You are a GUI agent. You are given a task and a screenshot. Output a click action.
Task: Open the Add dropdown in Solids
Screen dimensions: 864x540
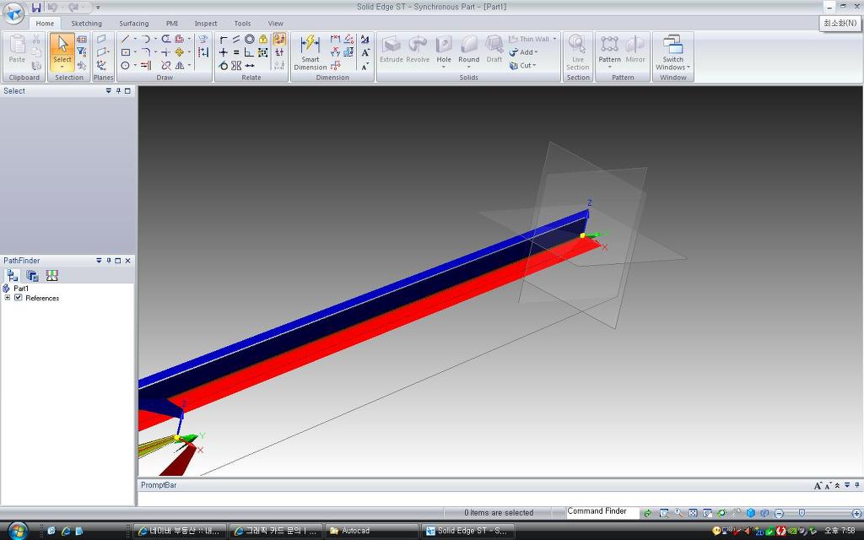tap(524, 52)
